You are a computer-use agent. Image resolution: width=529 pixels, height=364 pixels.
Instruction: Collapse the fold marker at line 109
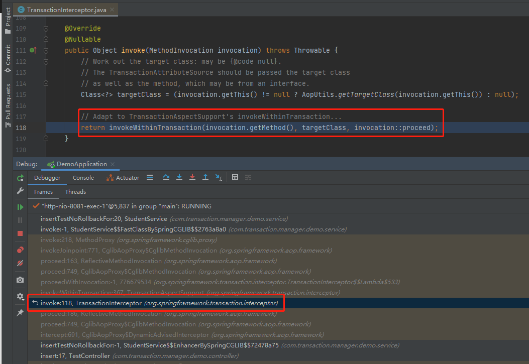[x=46, y=28]
